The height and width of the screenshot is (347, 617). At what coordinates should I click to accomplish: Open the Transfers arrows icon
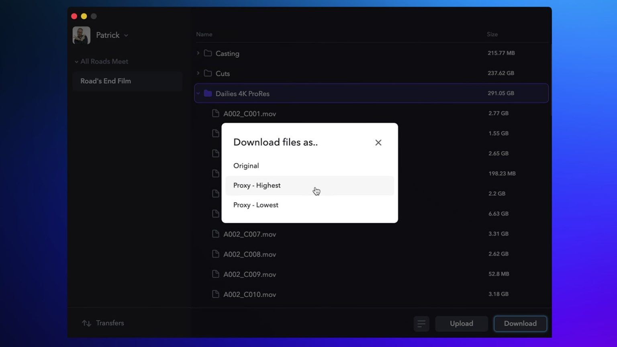click(x=86, y=323)
